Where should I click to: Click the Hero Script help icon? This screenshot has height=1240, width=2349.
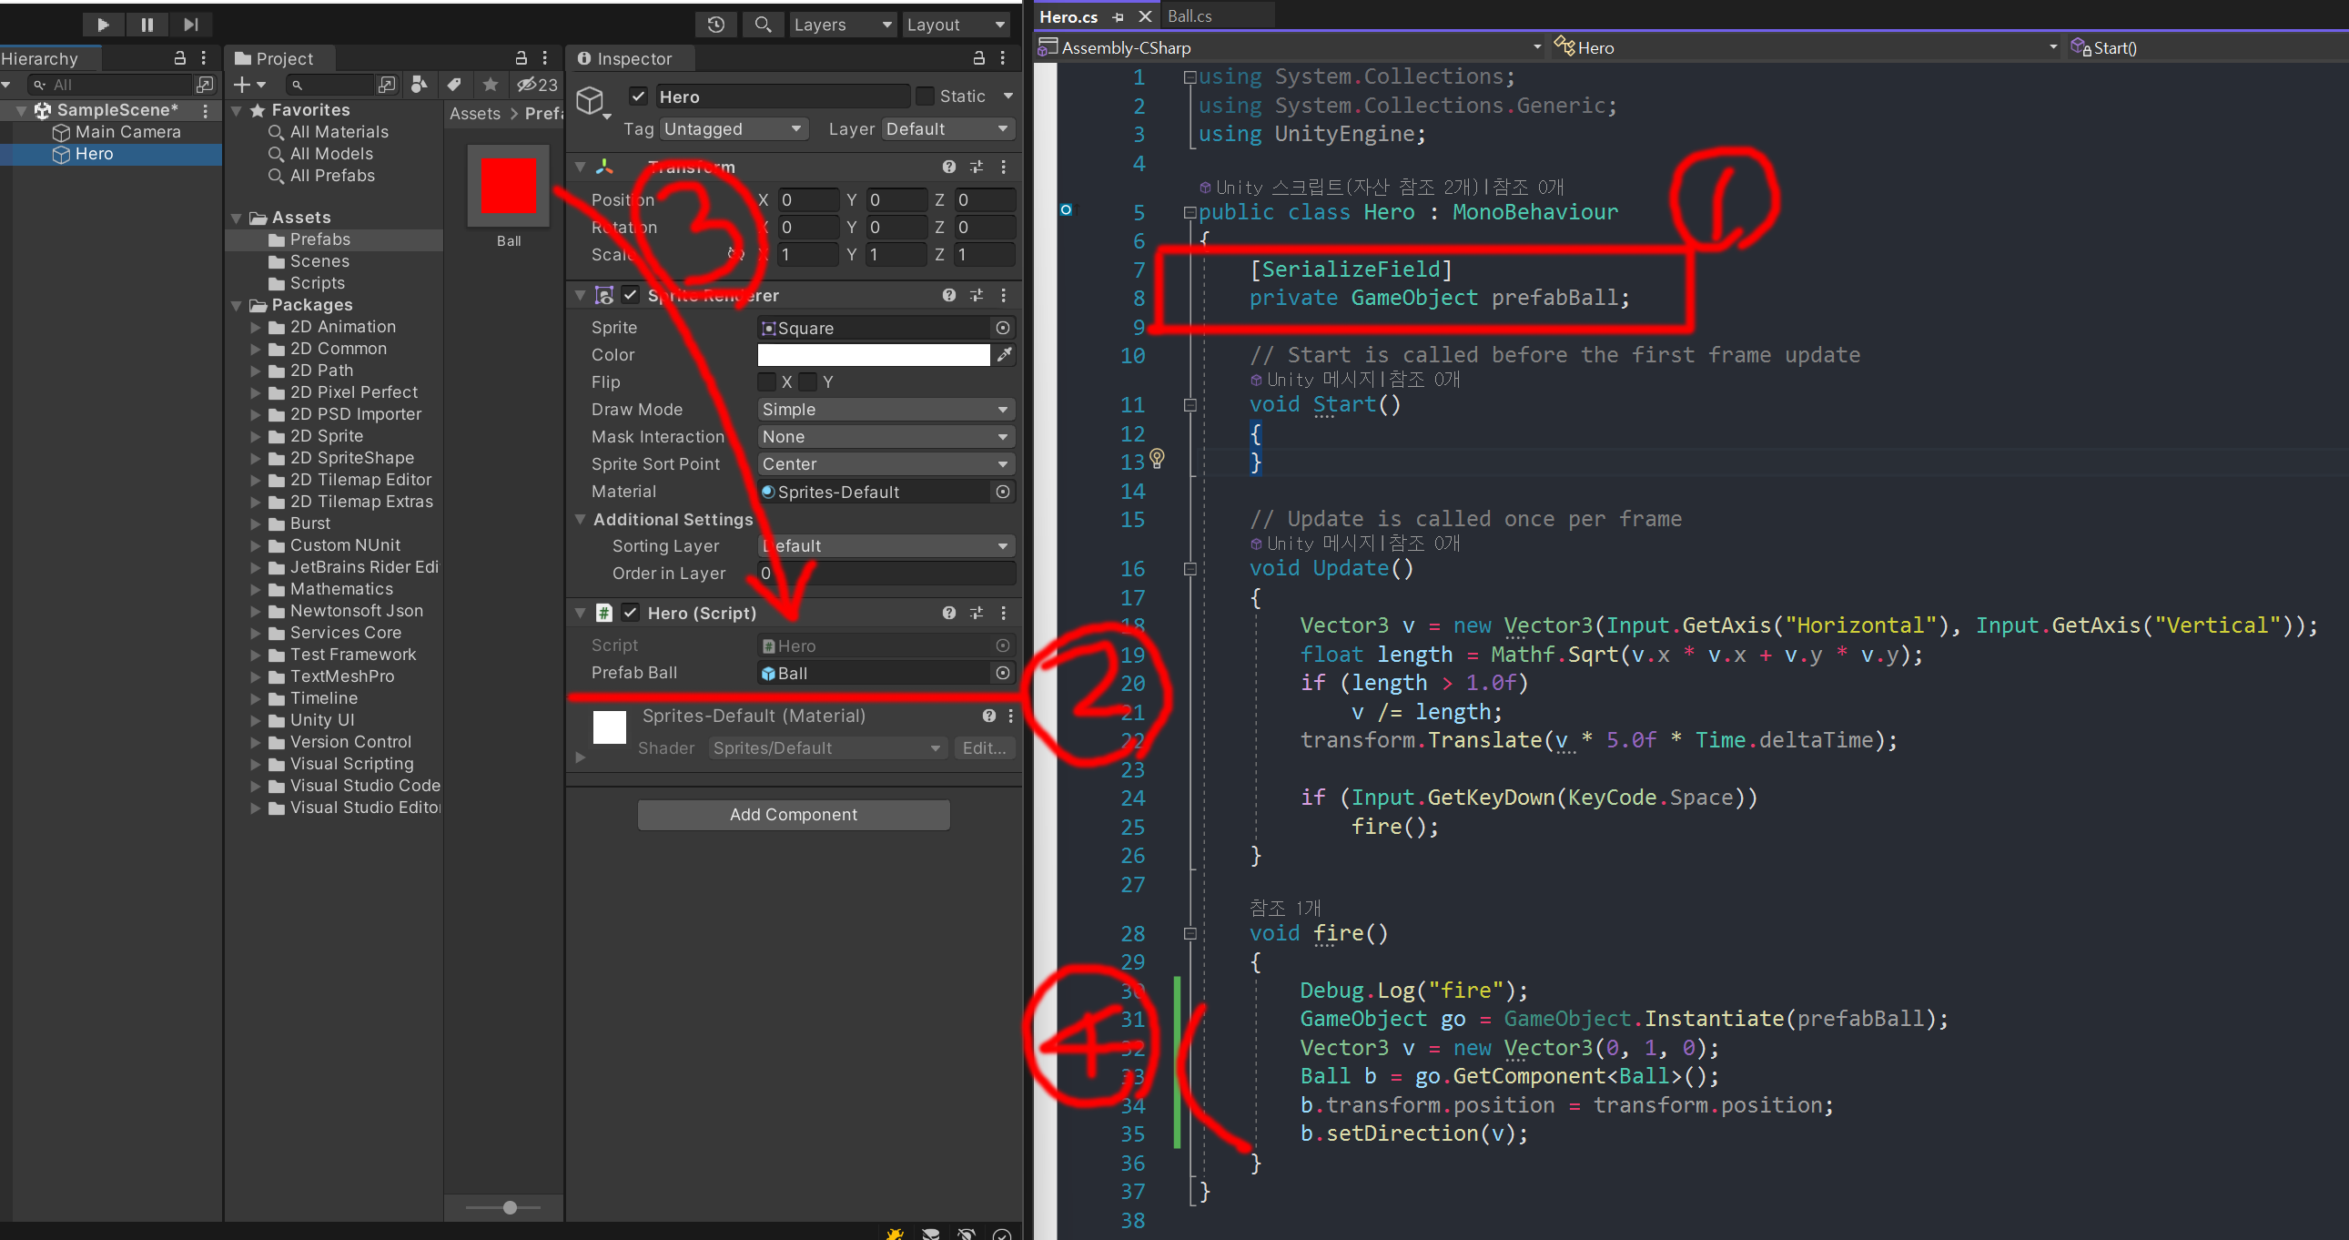click(948, 613)
